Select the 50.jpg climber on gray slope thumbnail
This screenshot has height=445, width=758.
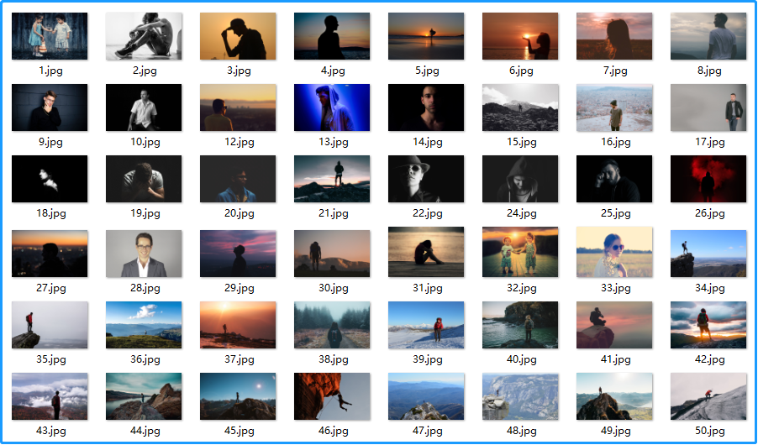click(708, 396)
